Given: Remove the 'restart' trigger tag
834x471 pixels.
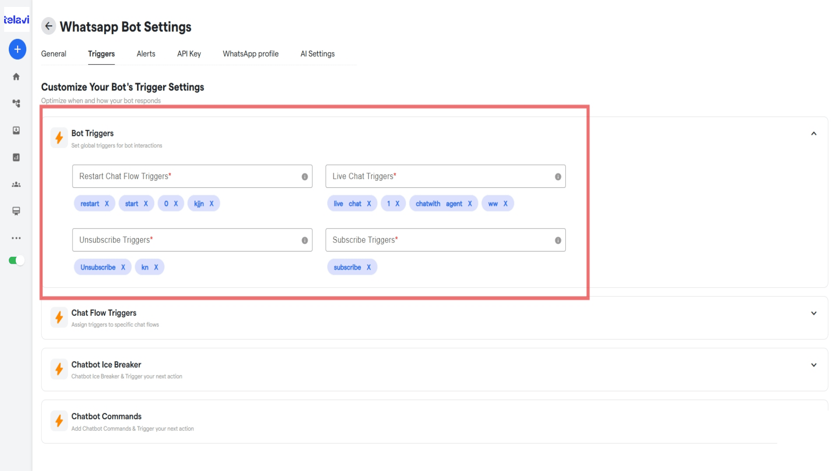Looking at the screenshot, I should (107, 204).
